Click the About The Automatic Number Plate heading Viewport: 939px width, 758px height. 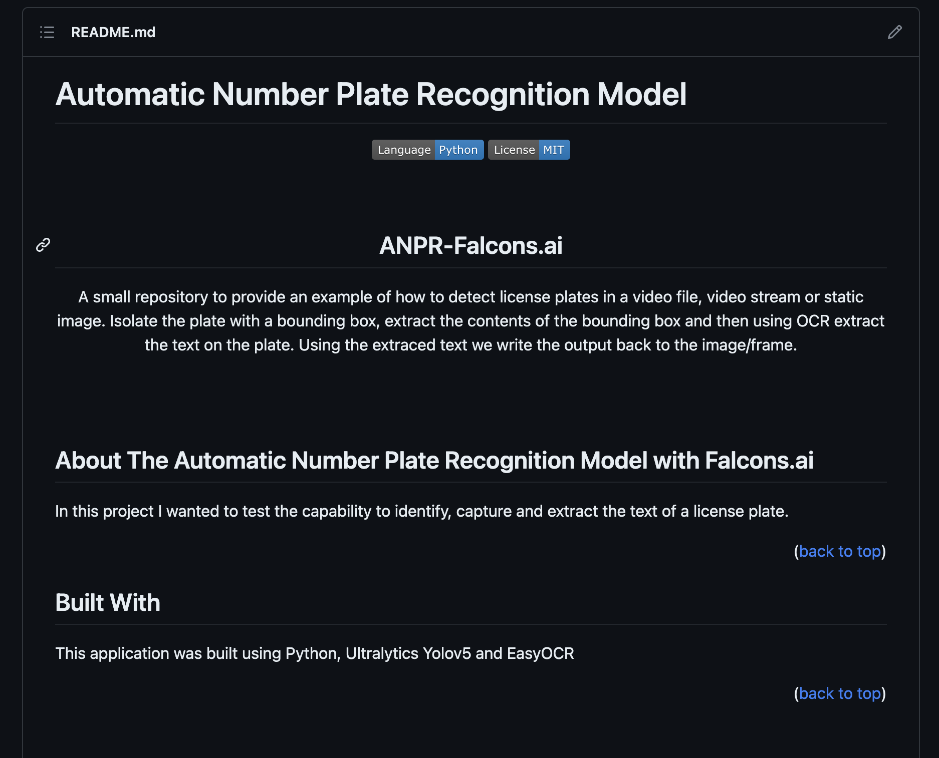click(434, 461)
